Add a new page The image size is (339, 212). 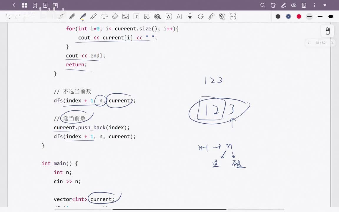[x=45, y=5]
